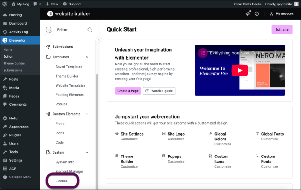301x190 pixels.
Task: Click the Popups icon in quick actions
Action: coord(163,156)
